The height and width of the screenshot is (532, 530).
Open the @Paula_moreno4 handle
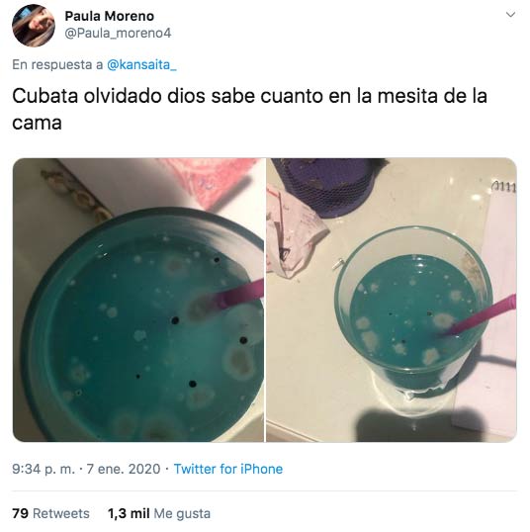click(118, 34)
